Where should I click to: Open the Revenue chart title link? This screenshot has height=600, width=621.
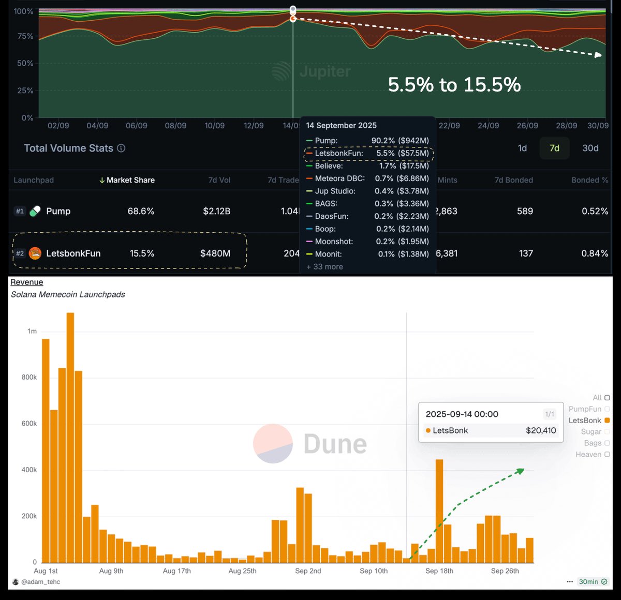27,282
